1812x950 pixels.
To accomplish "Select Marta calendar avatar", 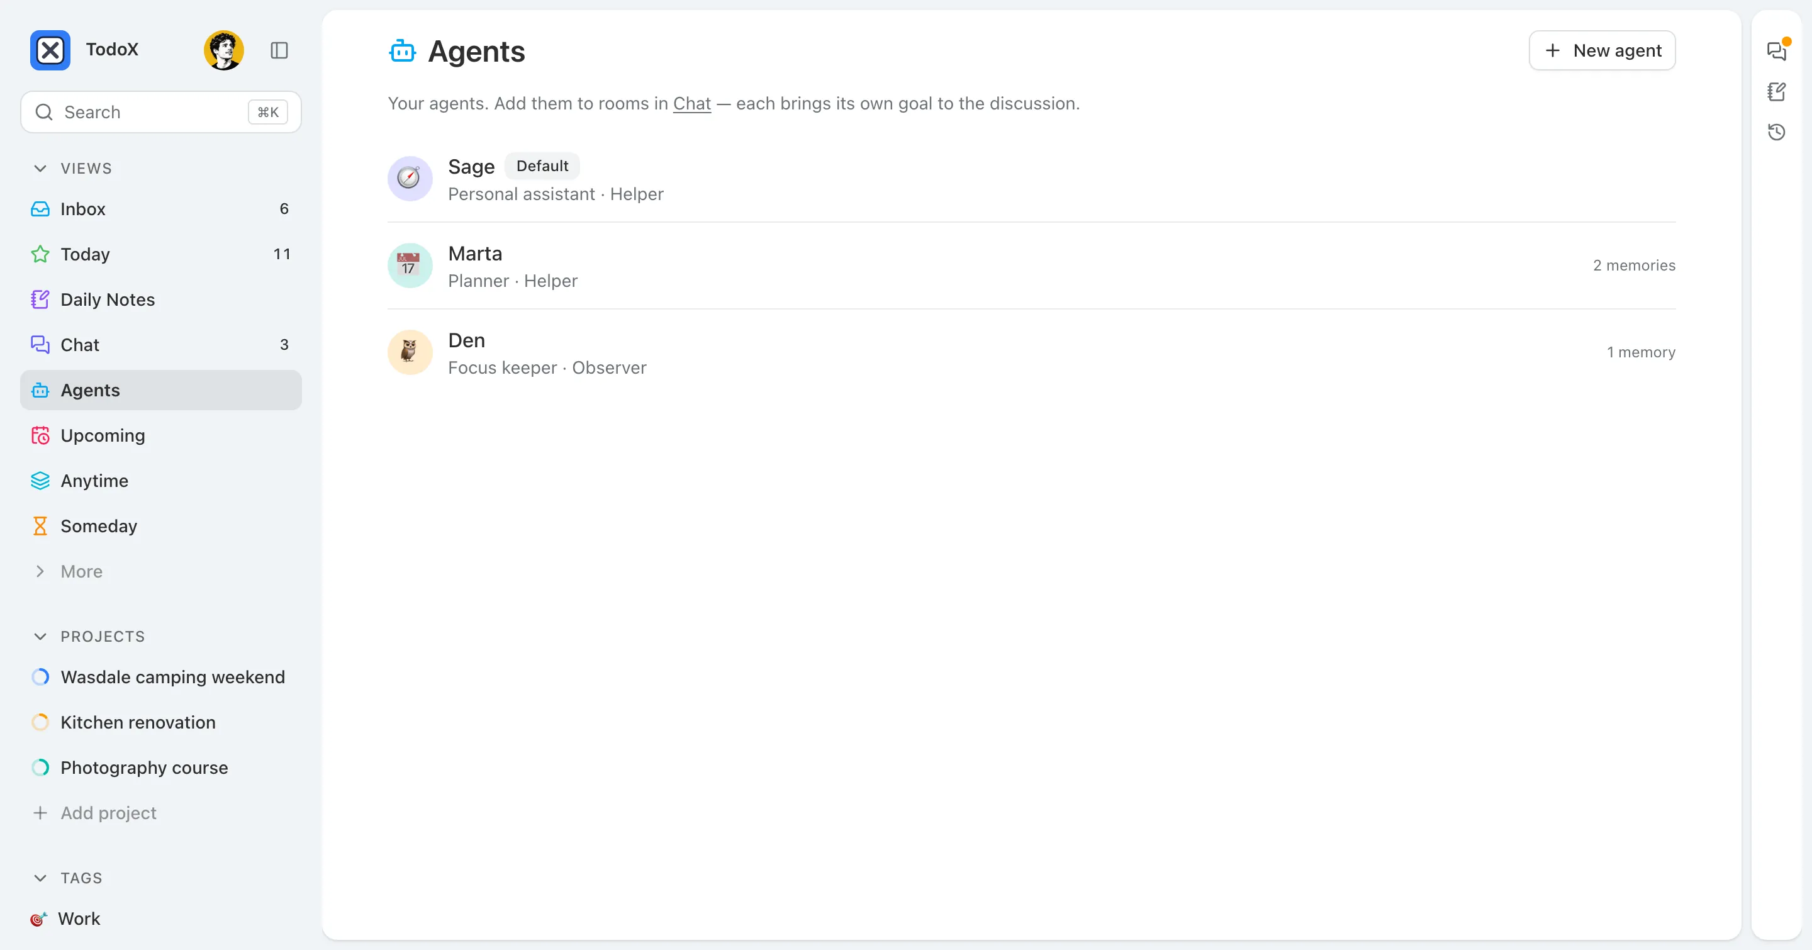I will (410, 265).
